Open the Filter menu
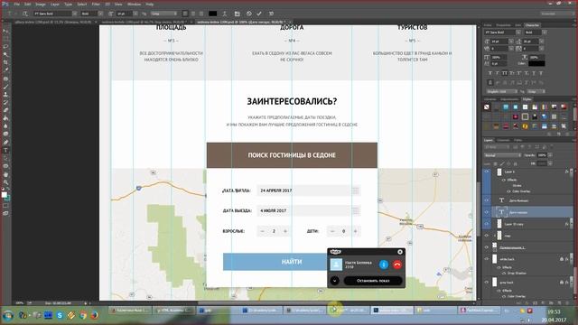The width and height of the screenshot is (578, 325). point(96,4)
